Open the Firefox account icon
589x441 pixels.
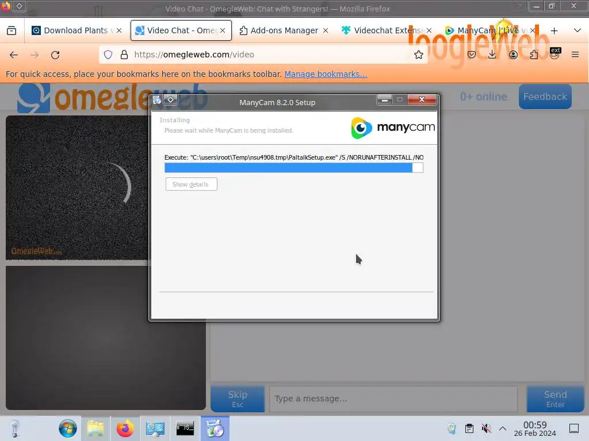pos(513,55)
